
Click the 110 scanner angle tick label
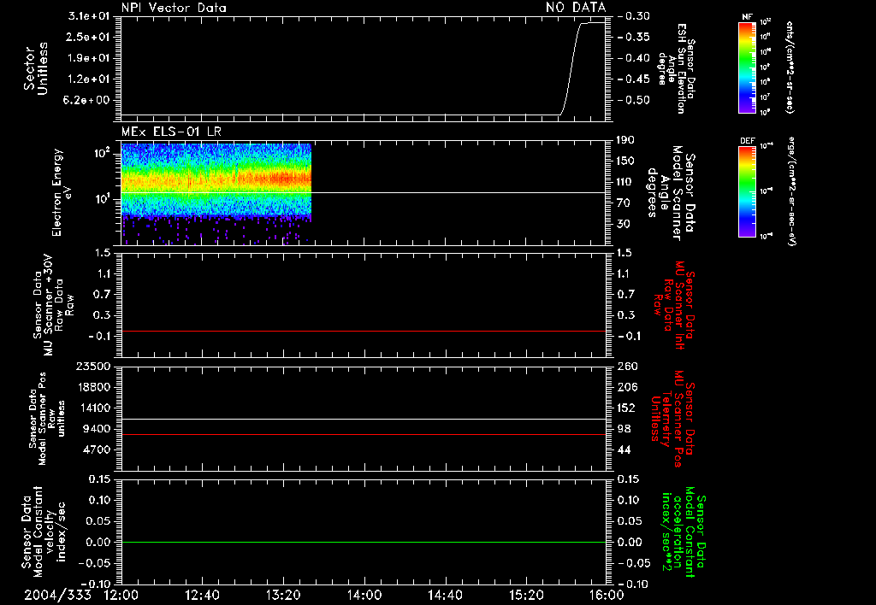[625, 182]
